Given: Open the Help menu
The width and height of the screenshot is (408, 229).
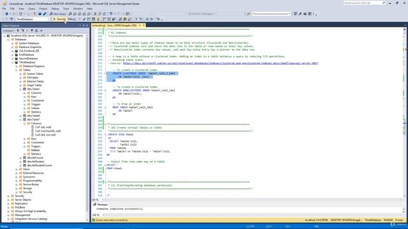Looking at the screenshot, I should (89, 8).
